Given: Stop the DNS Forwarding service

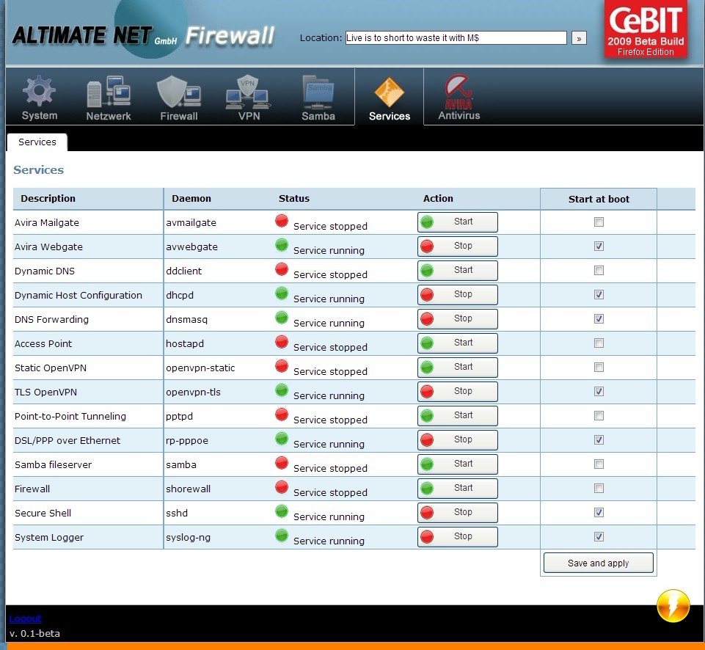Looking at the screenshot, I should tap(457, 319).
